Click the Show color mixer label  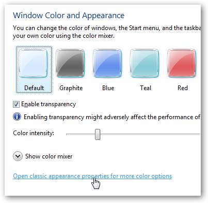tap(49, 156)
